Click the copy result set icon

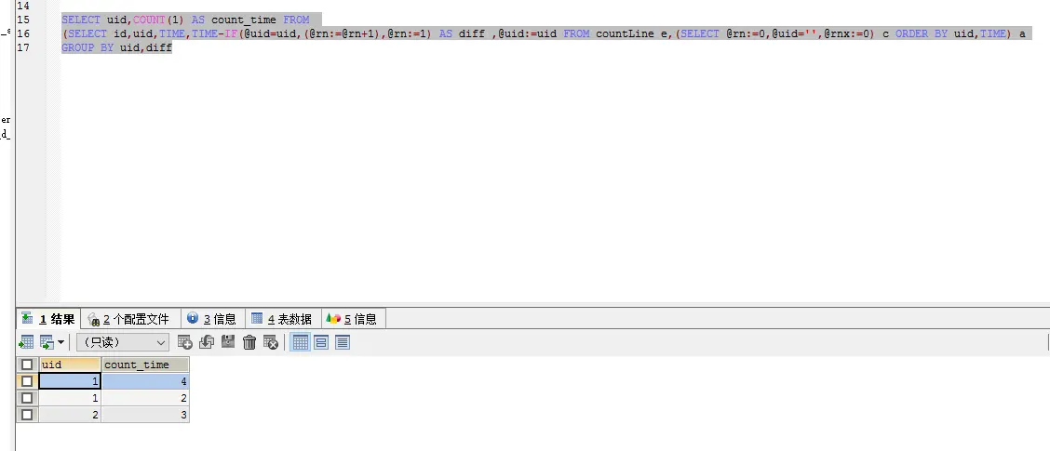pyautogui.click(x=47, y=342)
